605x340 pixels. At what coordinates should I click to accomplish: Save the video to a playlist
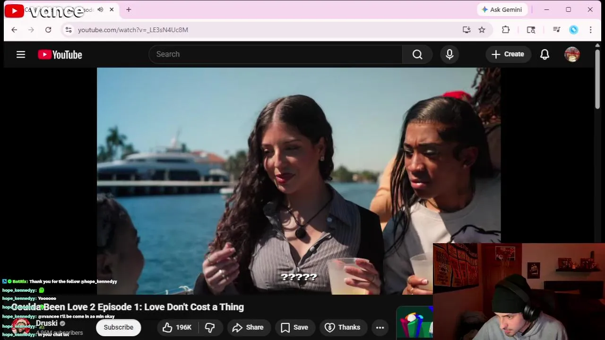point(294,327)
